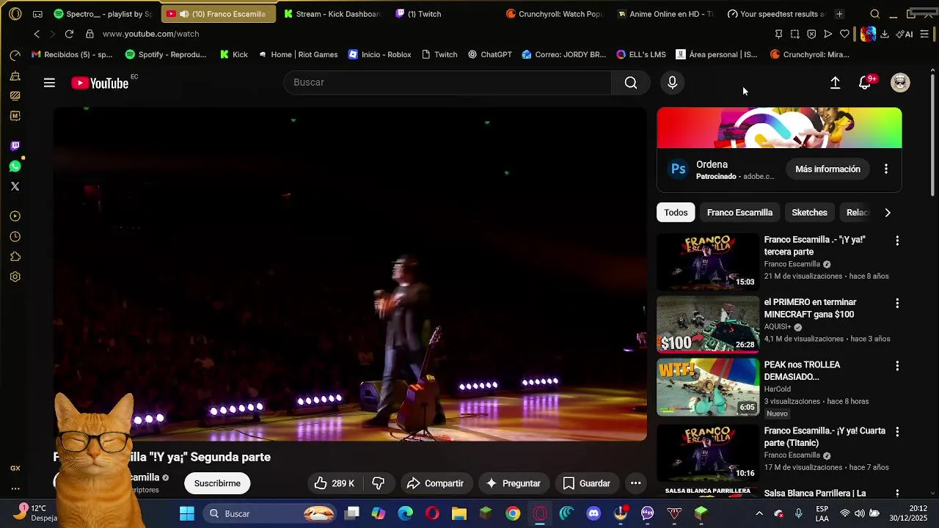Image resolution: width=939 pixels, height=528 pixels.
Task: Open the ChatGPT bookmark
Action: pos(490,54)
